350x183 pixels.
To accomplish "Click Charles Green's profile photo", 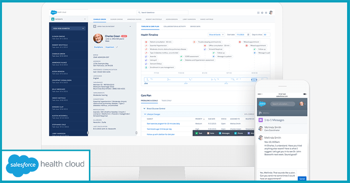I will [x=98, y=38].
